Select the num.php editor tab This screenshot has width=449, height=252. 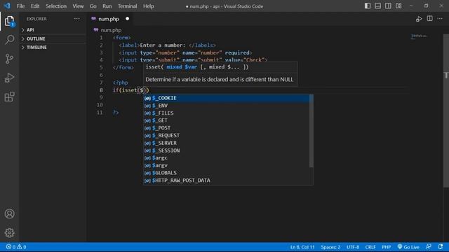110,19
